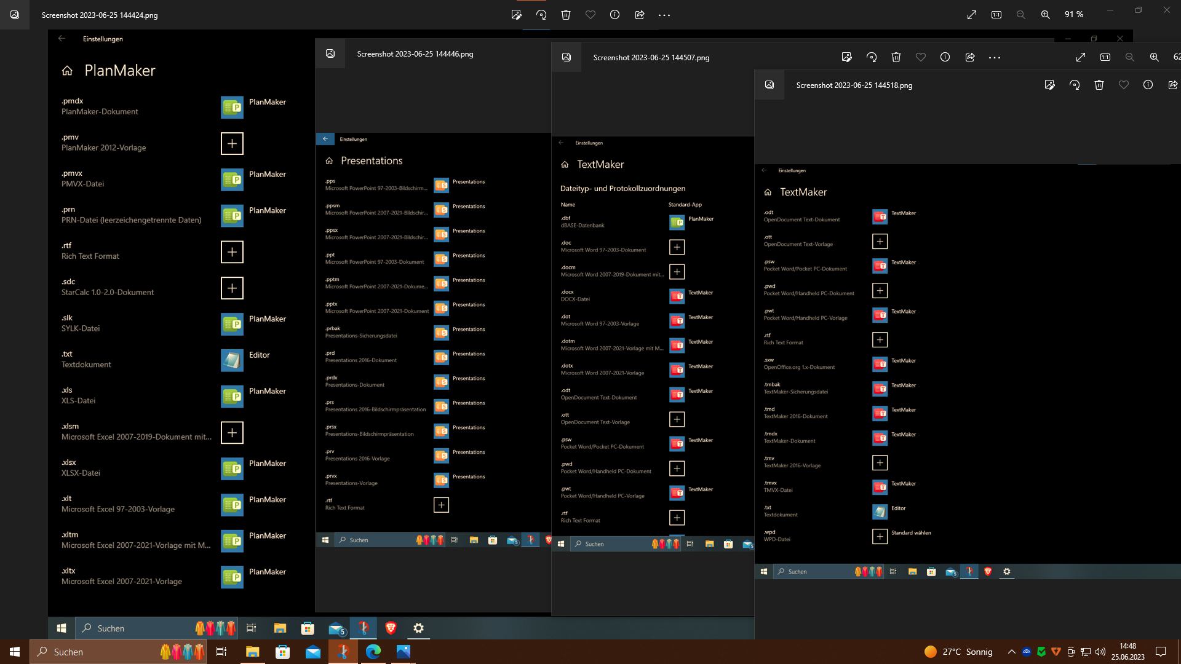Rotate the 144424 screenshot using top toolbar

[x=541, y=15]
